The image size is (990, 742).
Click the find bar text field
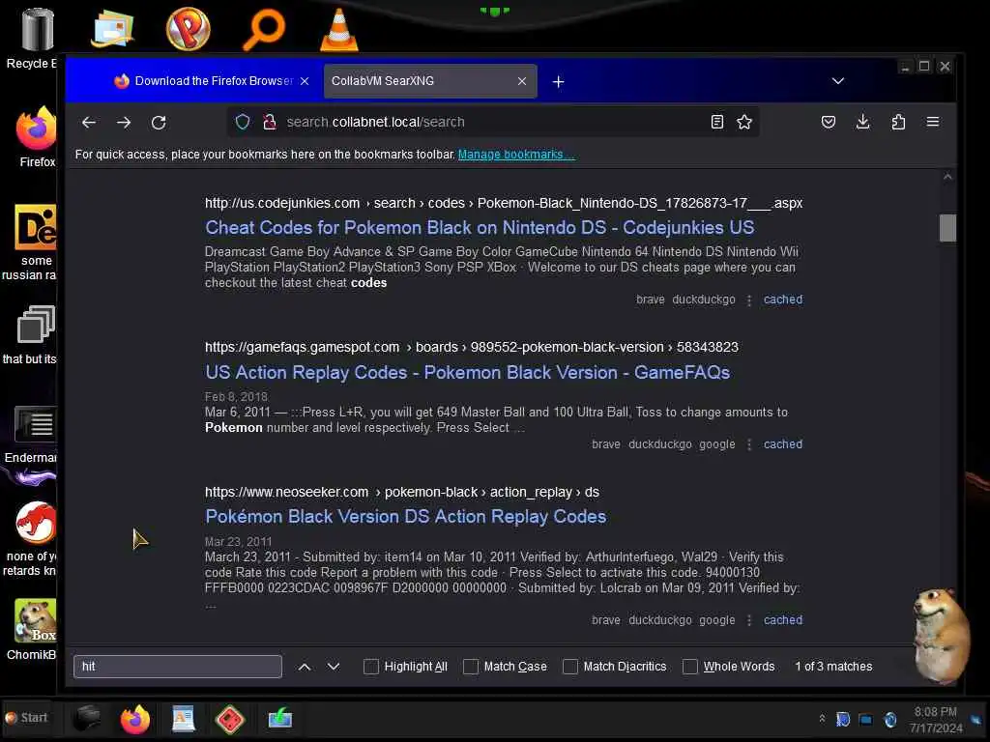pyautogui.click(x=178, y=667)
